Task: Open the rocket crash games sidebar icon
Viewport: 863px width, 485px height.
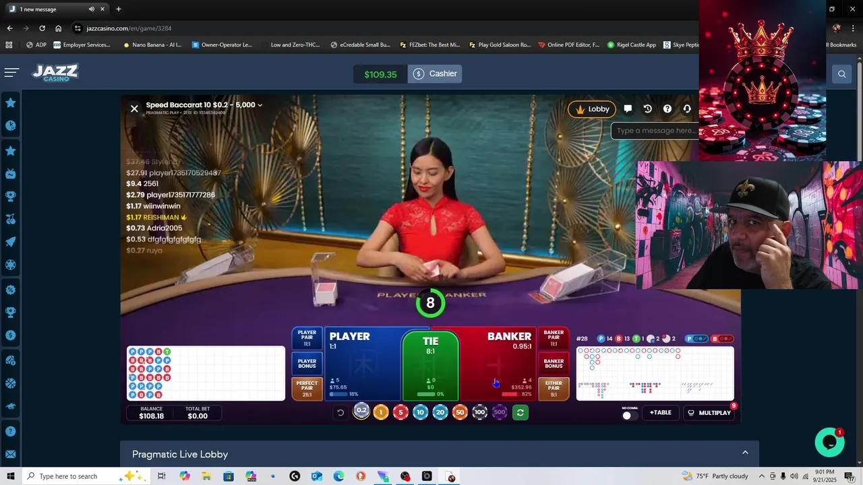Action: pos(11,242)
